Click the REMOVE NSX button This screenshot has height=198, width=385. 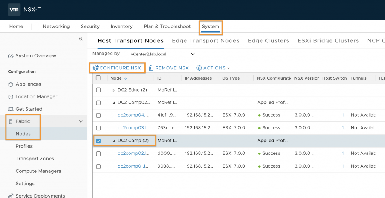[x=169, y=68]
